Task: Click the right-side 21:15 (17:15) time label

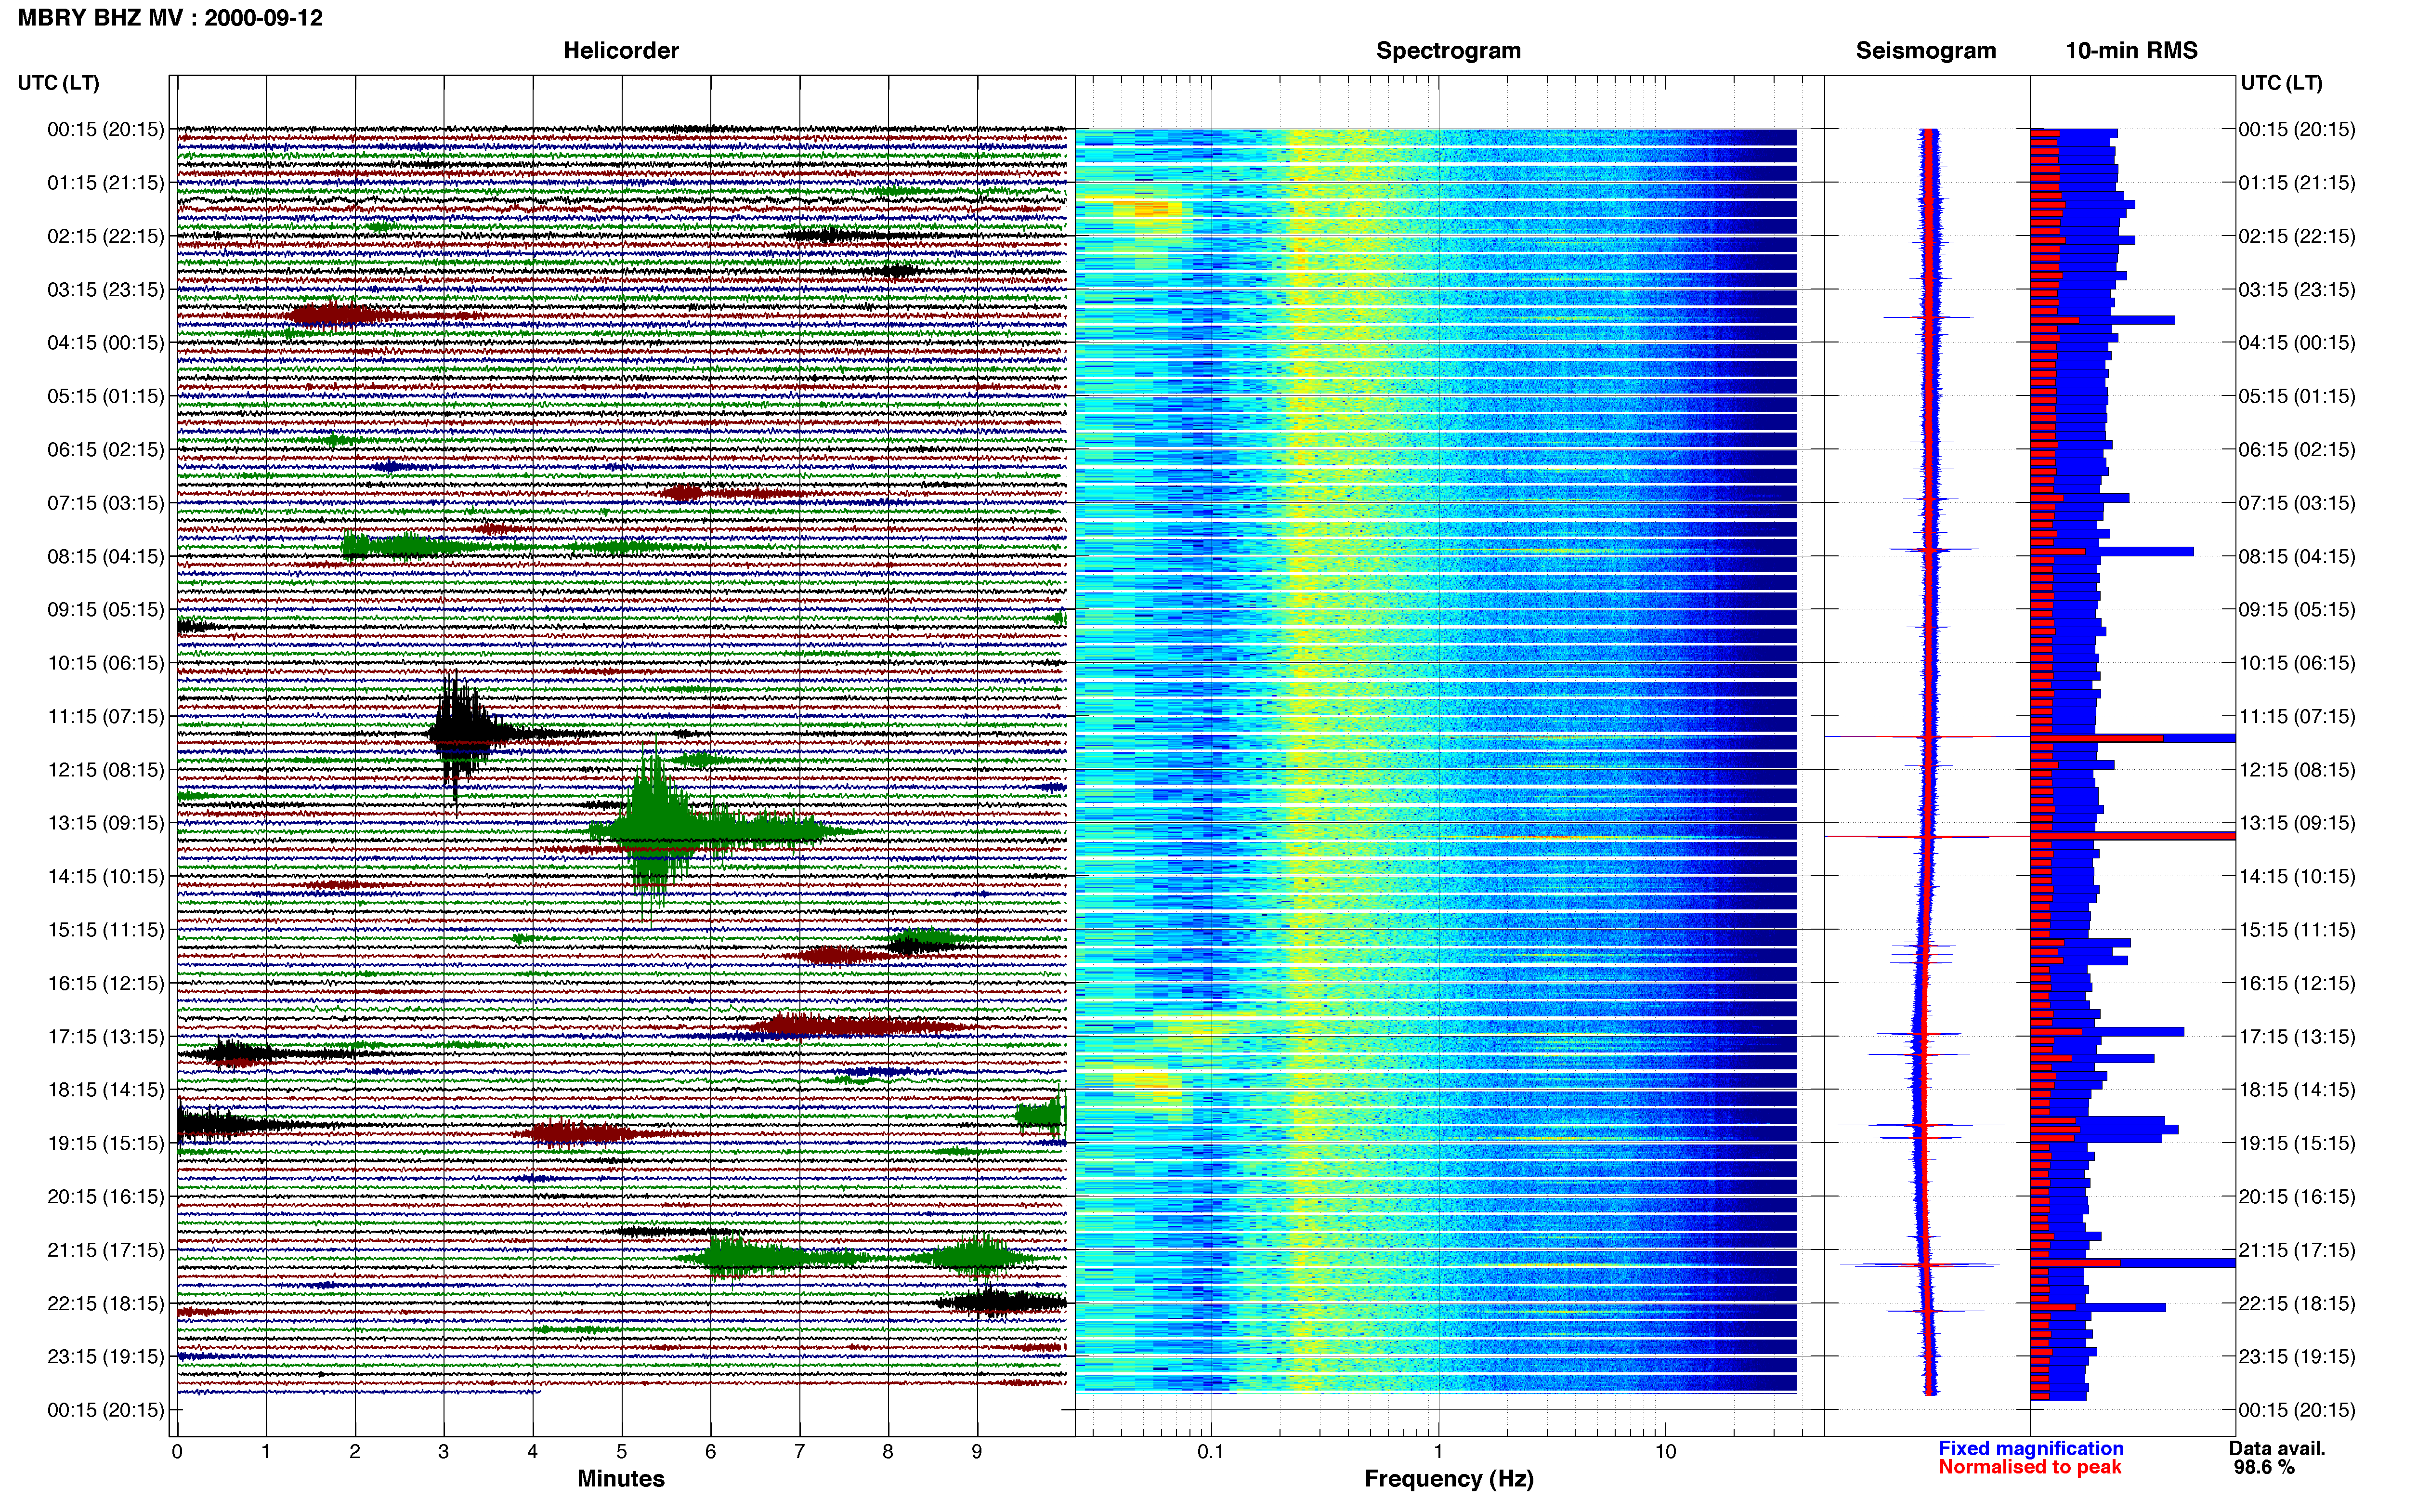Action: 2297,1250
